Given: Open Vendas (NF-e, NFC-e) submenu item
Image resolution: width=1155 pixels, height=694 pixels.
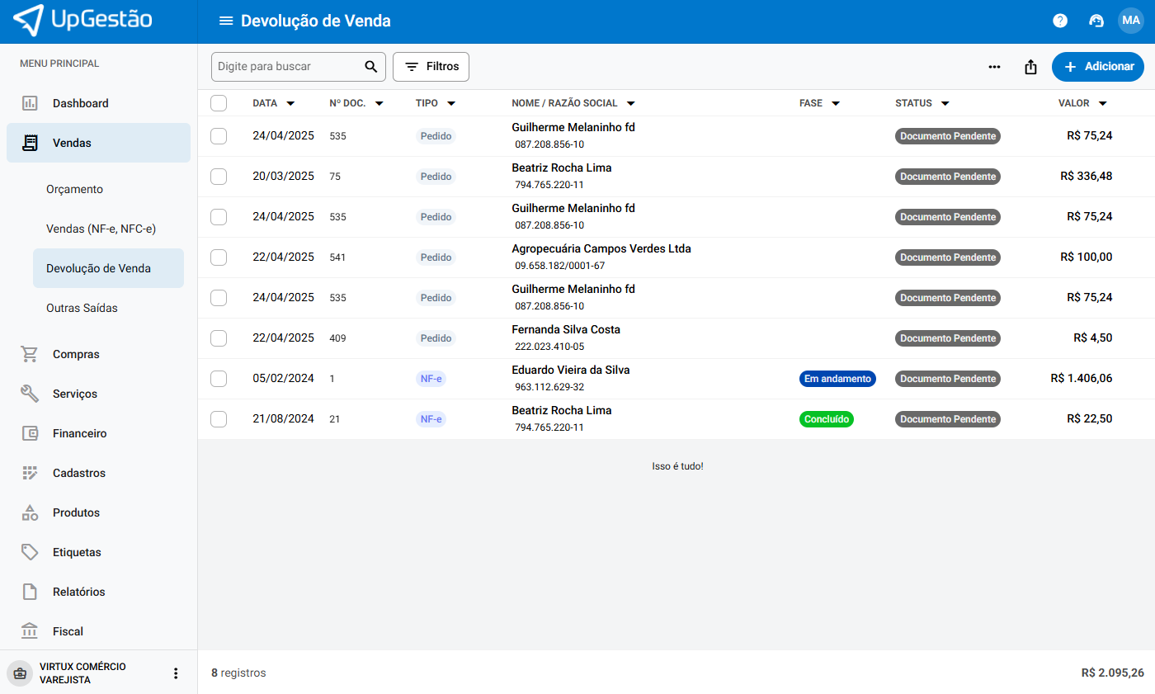Looking at the screenshot, I should click(101, 229).
